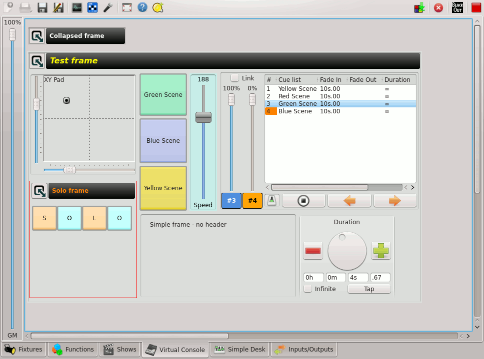Click the milliseconds field showing .67
The height and width of the screenshot is (359, 484).
coord(380,277)
